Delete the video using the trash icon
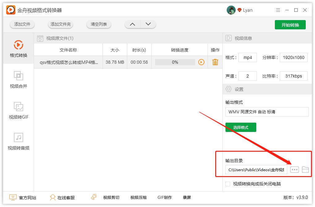Image resolution: width=315 pixels, height=207 pixels. pyautogui.click(x=215, y=62)
